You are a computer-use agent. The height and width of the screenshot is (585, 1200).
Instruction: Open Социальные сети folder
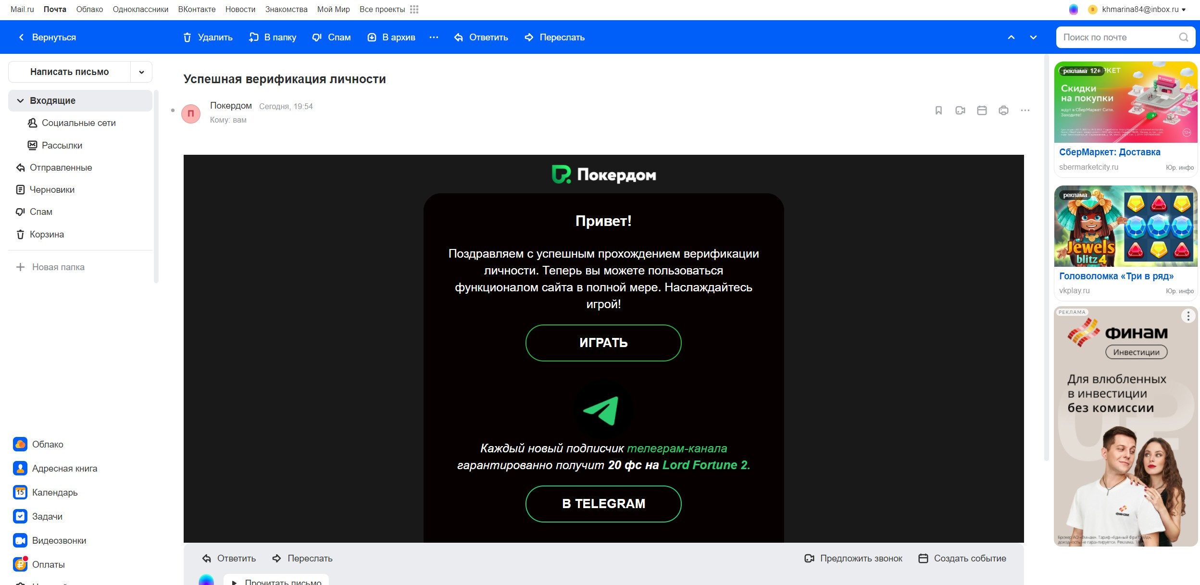pos(72,123)
